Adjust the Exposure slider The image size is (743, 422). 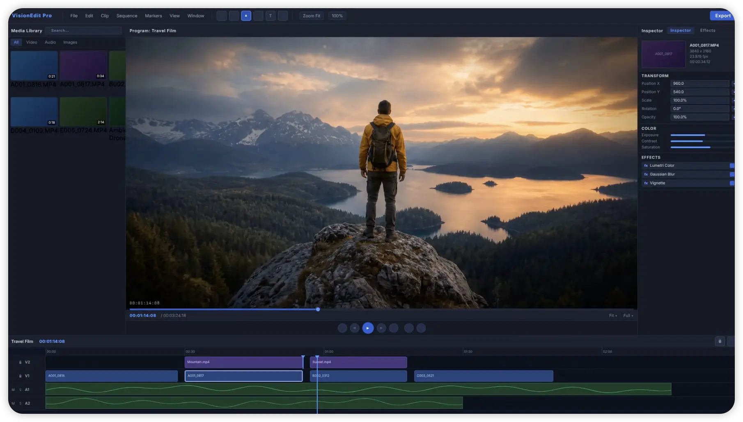702,135
